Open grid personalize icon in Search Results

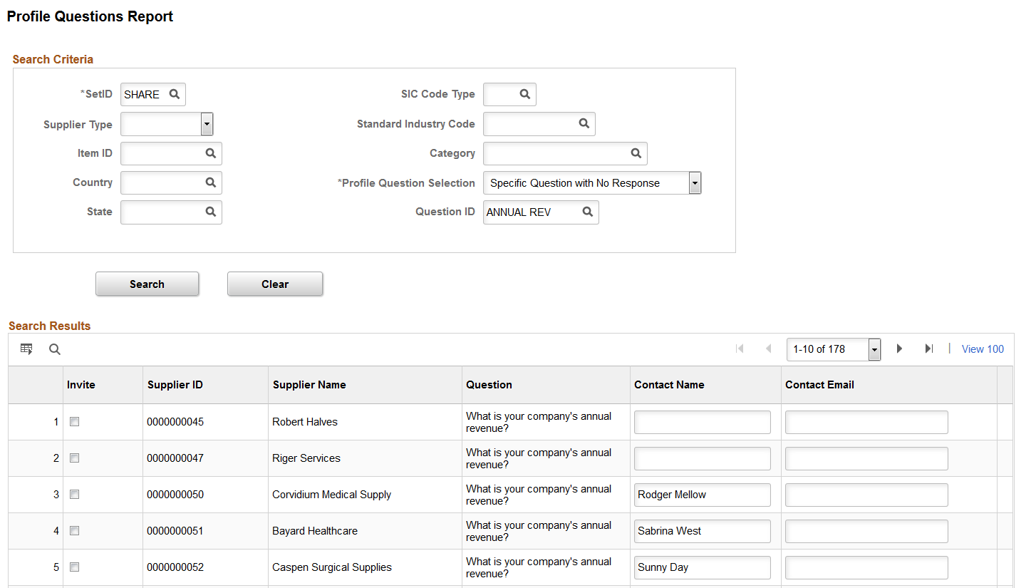(26, 349)
